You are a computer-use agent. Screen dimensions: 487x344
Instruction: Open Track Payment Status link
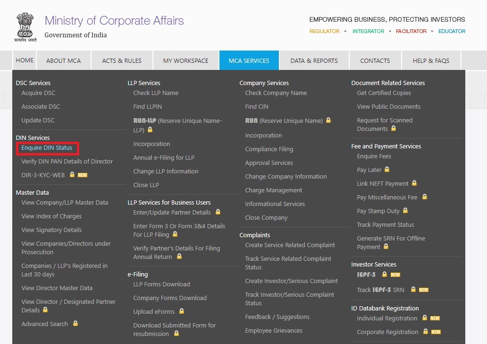click(386, 225)
